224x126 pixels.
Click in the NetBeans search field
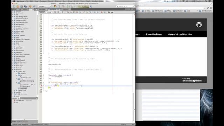tap(125, 6)
